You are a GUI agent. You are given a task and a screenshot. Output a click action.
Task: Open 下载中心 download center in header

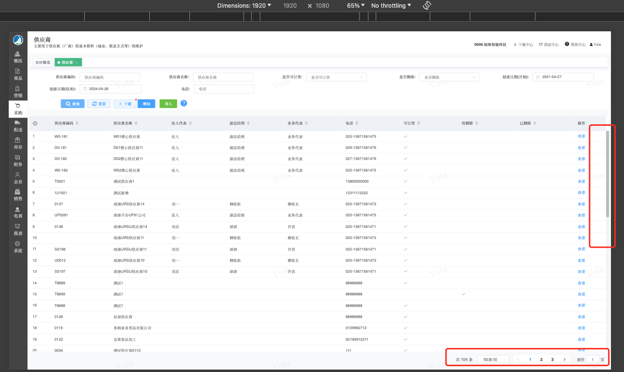tap(523, 44)
